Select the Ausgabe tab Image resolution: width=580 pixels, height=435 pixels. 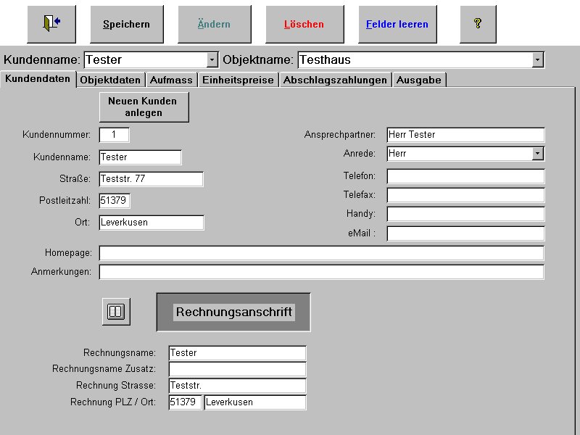point(419,80)
